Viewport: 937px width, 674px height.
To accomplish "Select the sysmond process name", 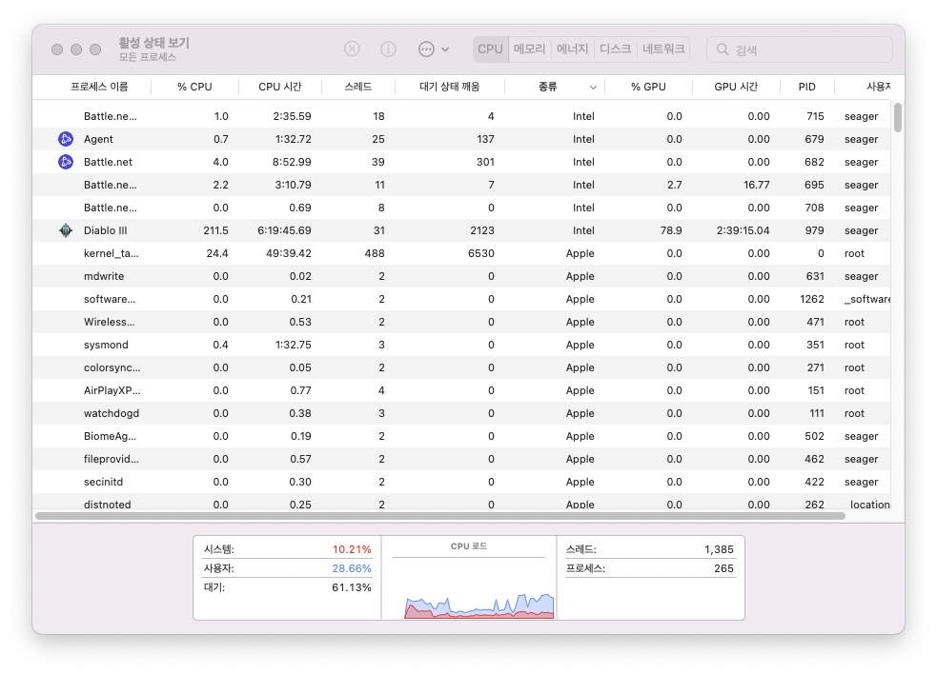I will click(106, 345).
